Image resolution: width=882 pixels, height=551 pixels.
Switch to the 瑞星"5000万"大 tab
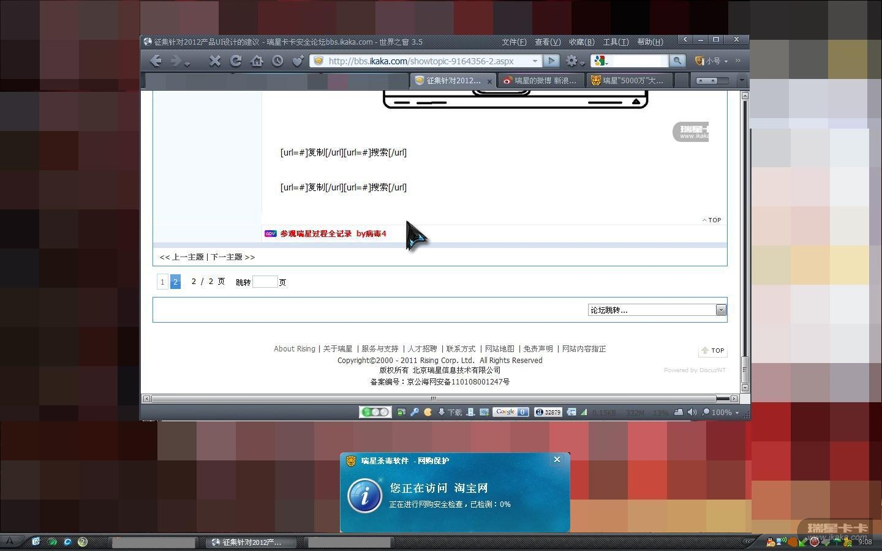[x=628, y=80]
